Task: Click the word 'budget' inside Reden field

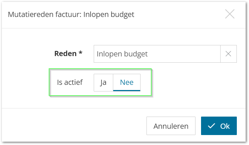Action: click(x=136, y=54)
